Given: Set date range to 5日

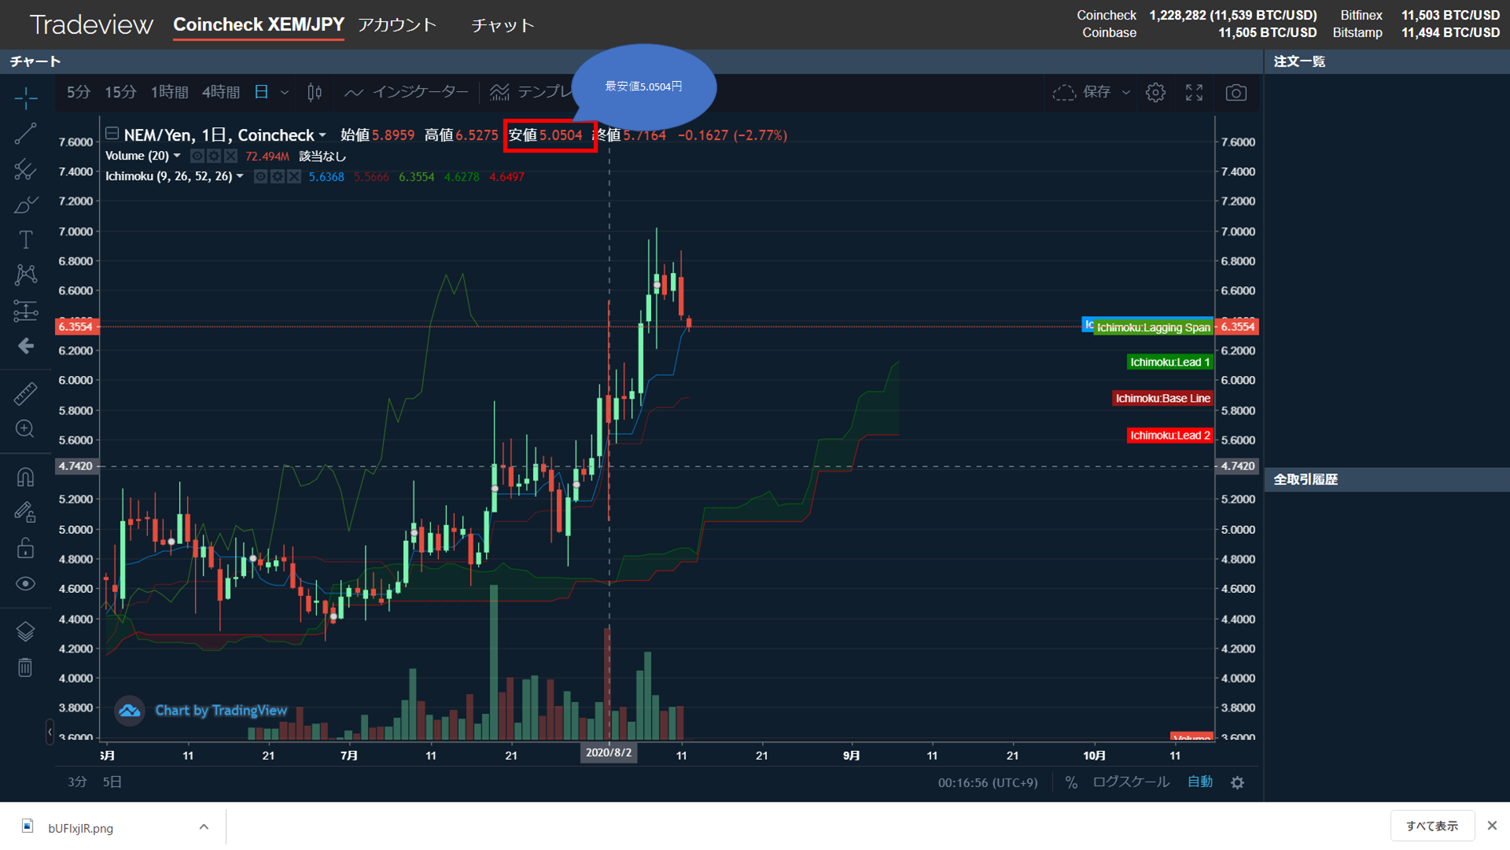Looking at the screenshot, I should point(112,782).
